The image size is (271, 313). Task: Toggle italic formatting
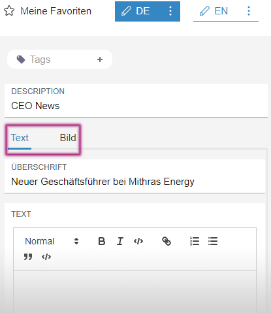coord(120,241)
